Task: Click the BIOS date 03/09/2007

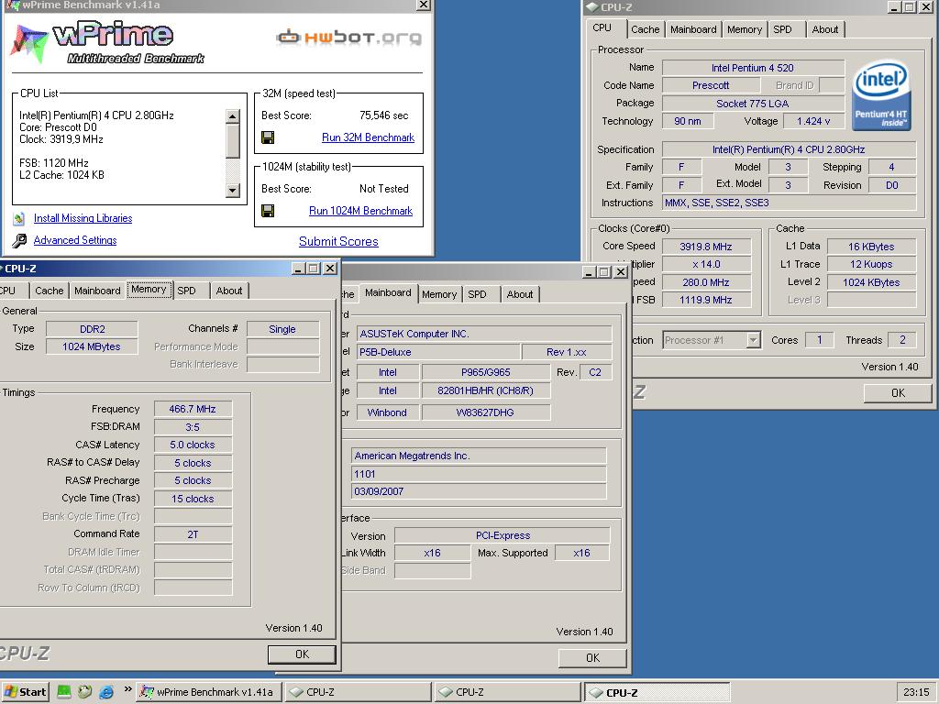Action: pos(479,491)
